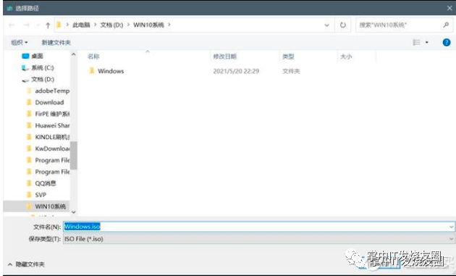The height and width of the screenshot is (276, 456).
Task: Open adobeTemp folder in the tree
Action: pos(52,91)
